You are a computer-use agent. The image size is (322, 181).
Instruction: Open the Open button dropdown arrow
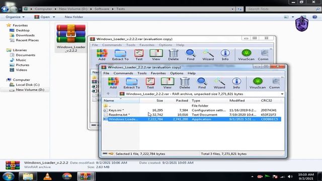54,17
